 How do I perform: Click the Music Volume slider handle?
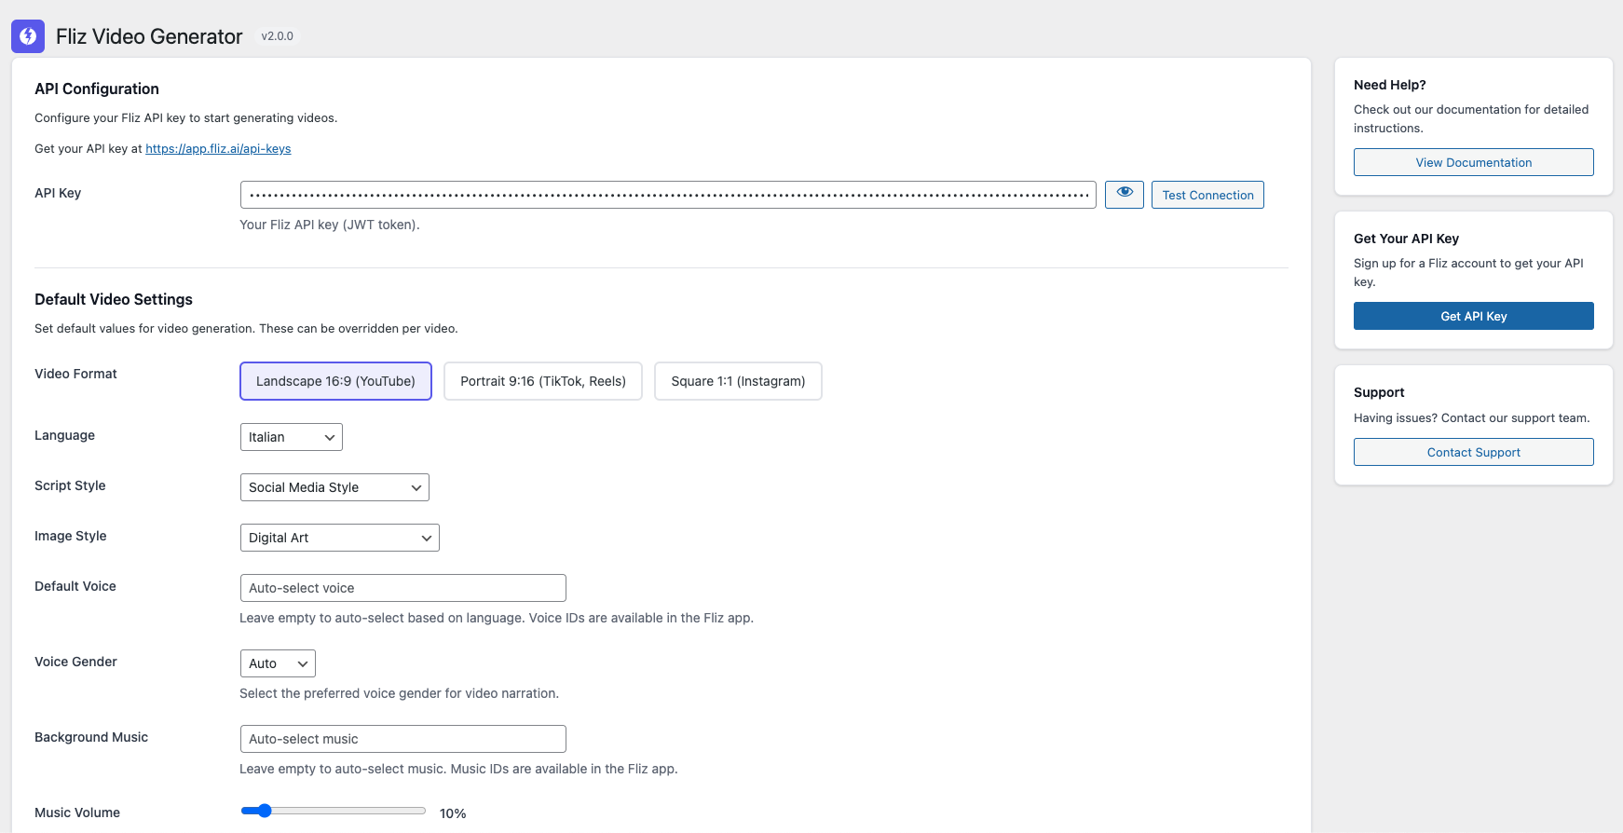[265, 811]
